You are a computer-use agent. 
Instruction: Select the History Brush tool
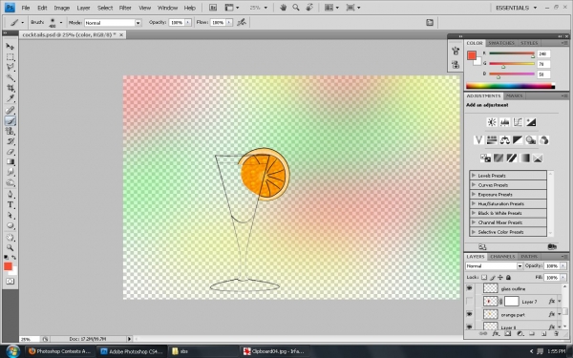pos(10,141)
